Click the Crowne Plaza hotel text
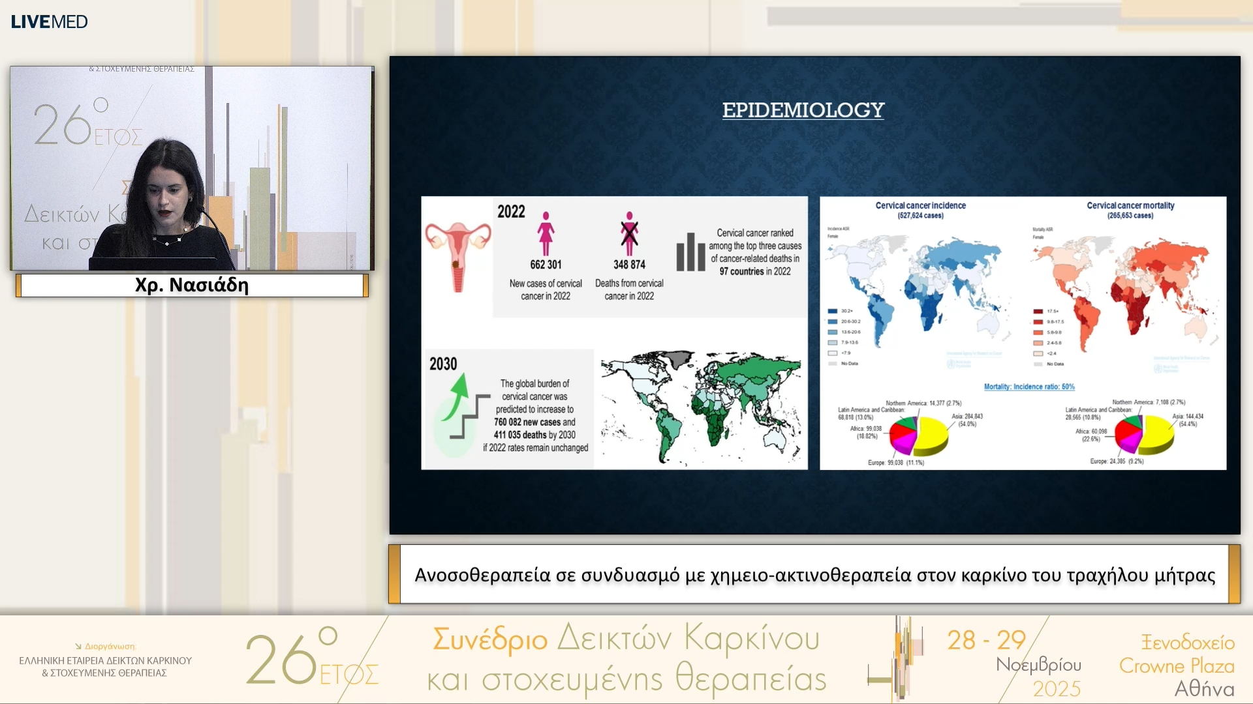Viewport: 1253px width, 704px height. click(1177, 666)
